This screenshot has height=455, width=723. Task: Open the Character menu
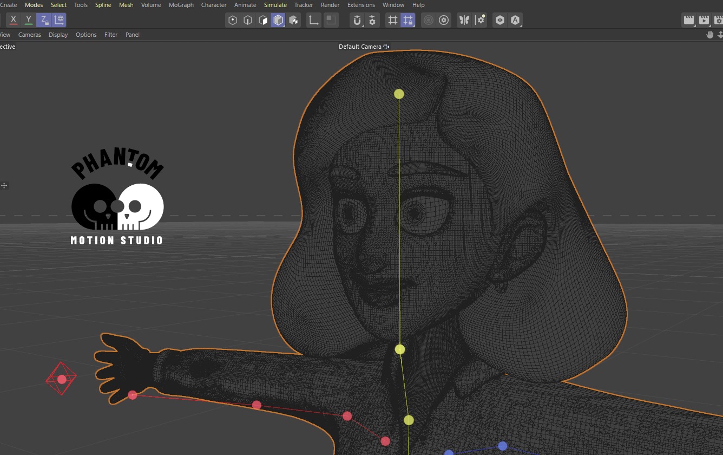[x=214, y=5]
